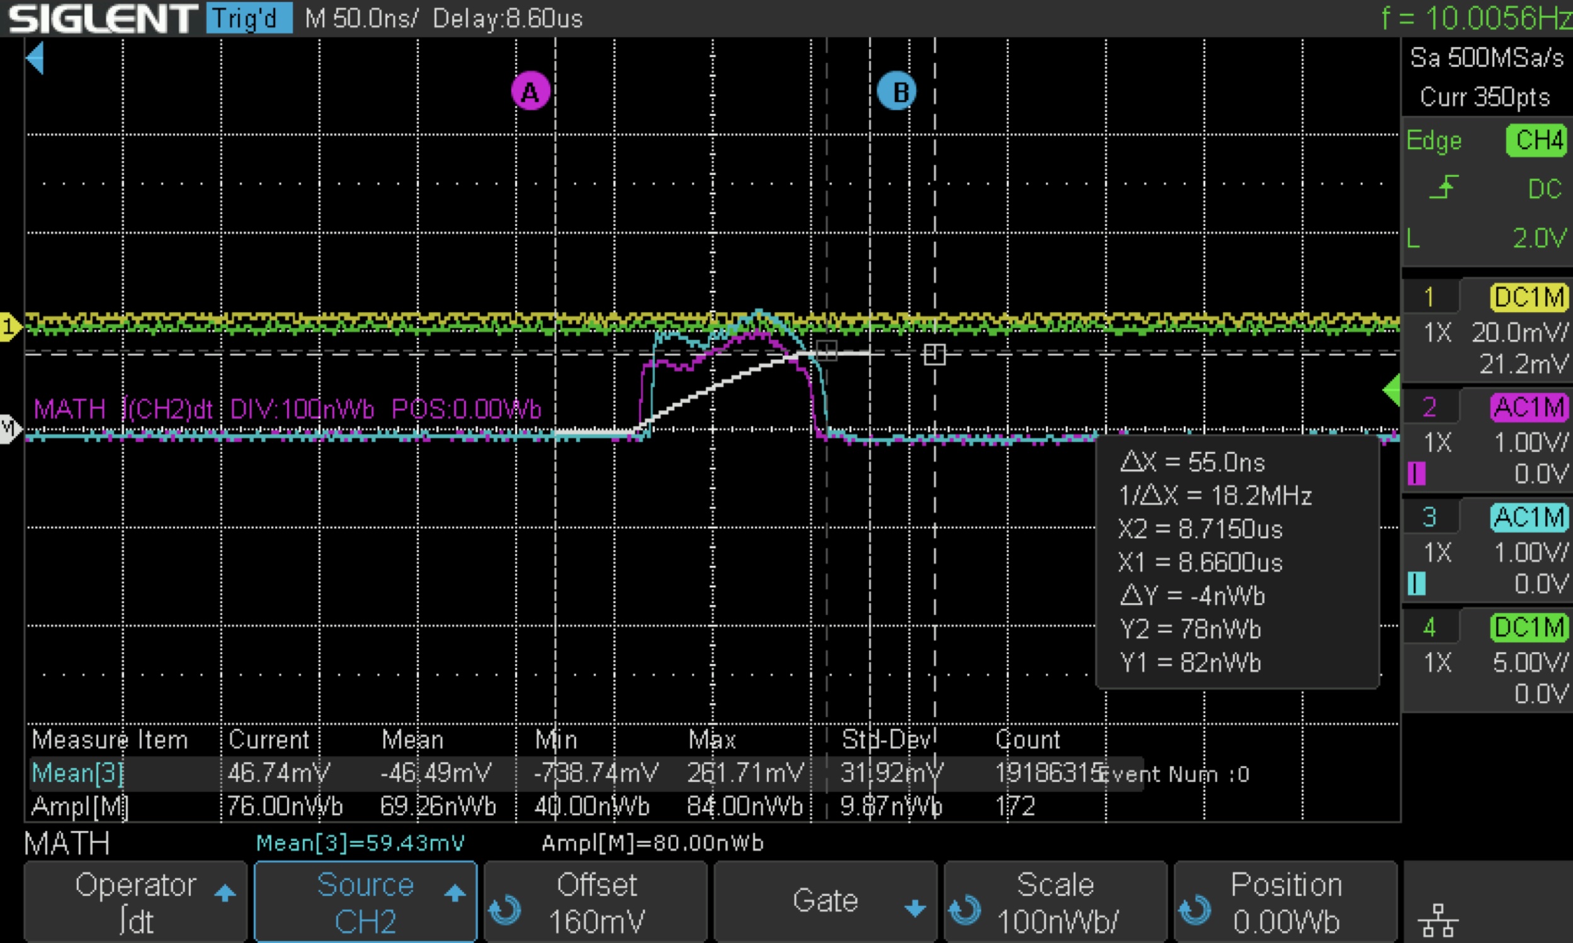The height and width of the screenshot is (943, 1573).
Task: Select the Mean[3] measurement row
Action: (x=77, y=773)
